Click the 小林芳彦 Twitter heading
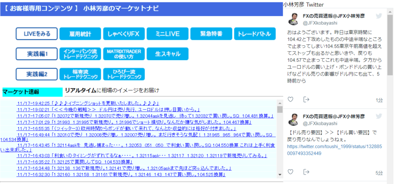This screenshot has width=400, height=184. [x=303, y=5]
